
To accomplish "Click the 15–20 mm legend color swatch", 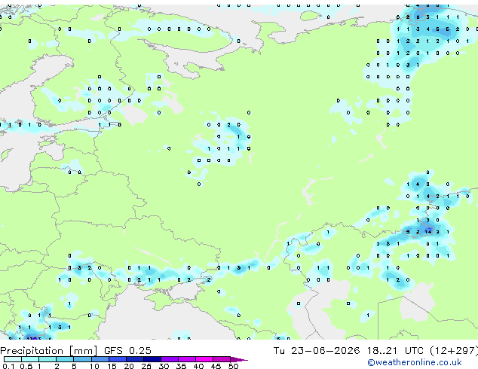I will [118, 359].
